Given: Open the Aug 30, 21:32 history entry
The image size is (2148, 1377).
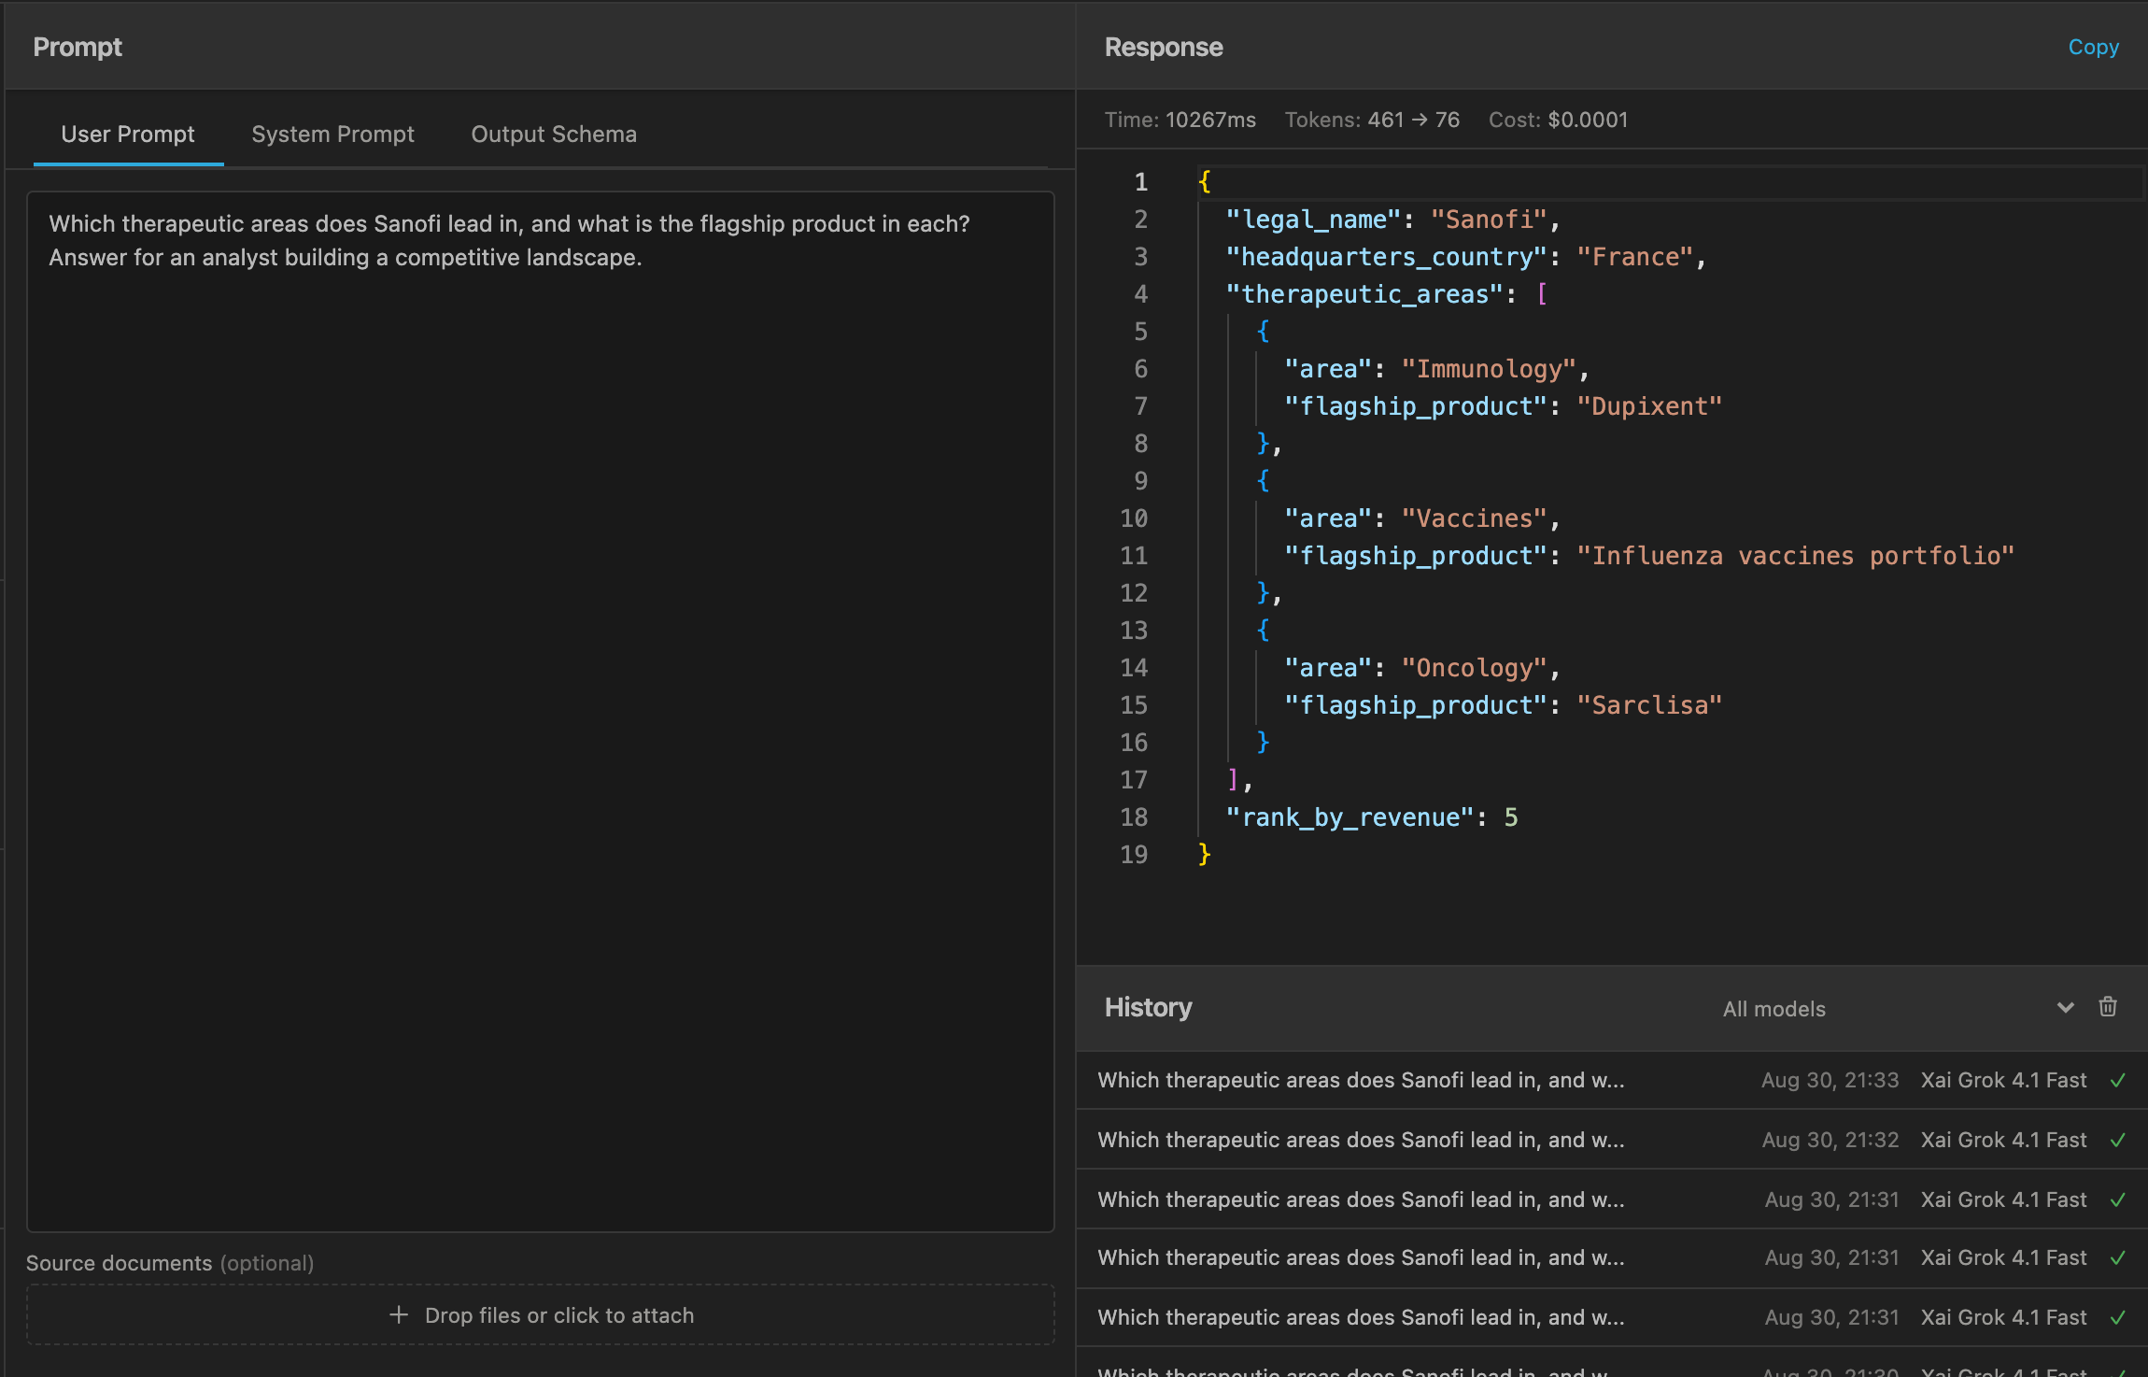Looking at the screenshot, I should [x=1612, y=1140].
